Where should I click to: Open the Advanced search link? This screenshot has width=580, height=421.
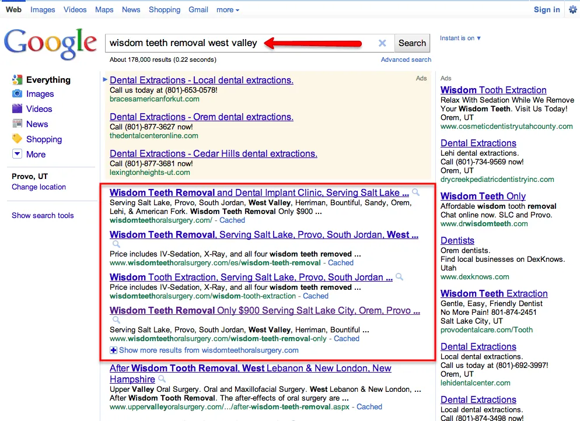pyautogui.click(x=406, y=59)
